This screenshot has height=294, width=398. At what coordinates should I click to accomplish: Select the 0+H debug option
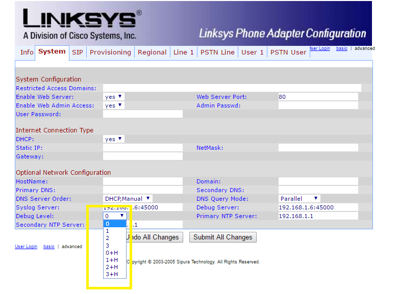coord(115,253)
